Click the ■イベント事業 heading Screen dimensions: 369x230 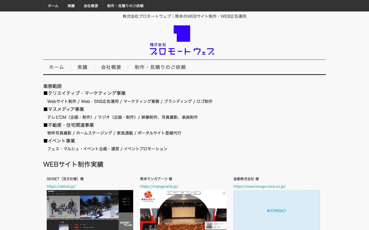pyautogui.click(x=59, y=141)
